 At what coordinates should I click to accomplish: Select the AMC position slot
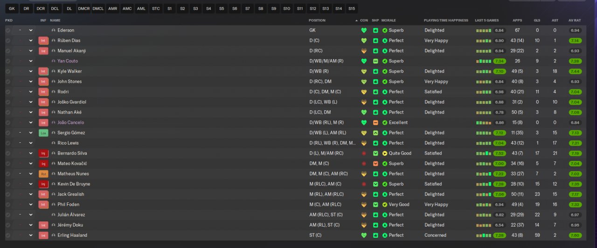[127, 8]
